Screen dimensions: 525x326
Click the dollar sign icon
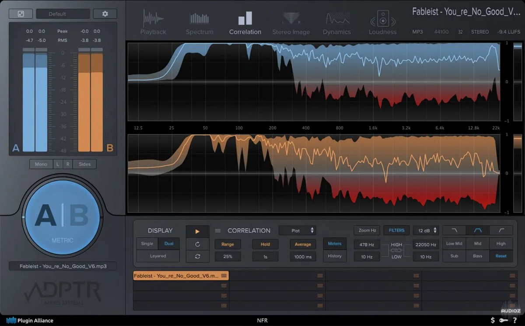tap(493, 320)
